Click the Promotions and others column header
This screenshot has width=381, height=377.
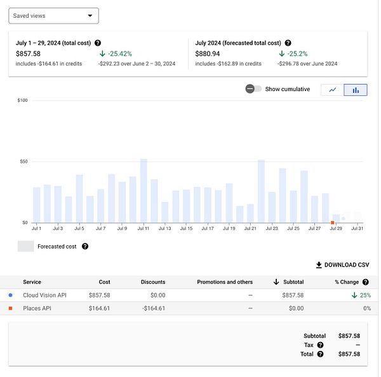pyautogui.click(x=225, y=282)
